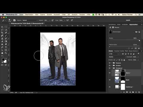
Task: Switch to the Protokoll tab
Action: 117,51
